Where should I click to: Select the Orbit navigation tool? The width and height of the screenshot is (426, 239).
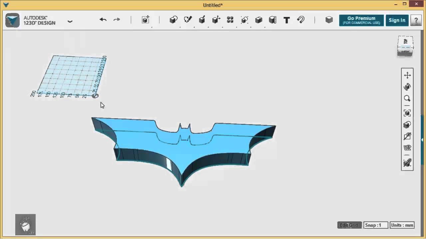(x=407, y=87)
